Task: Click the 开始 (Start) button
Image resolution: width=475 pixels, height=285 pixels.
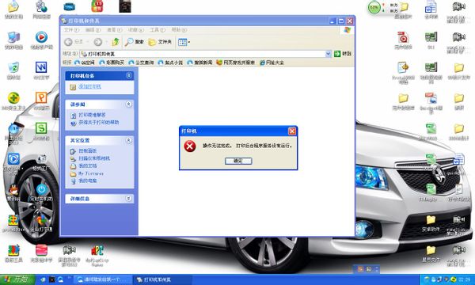Action: 17,279
